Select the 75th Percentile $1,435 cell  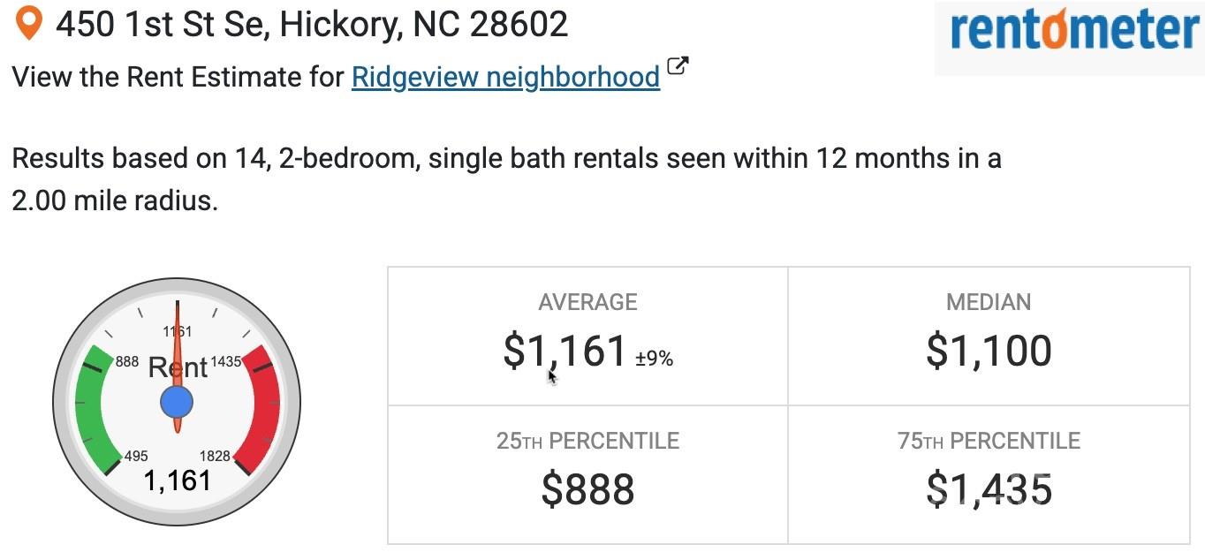click(989, 474)
